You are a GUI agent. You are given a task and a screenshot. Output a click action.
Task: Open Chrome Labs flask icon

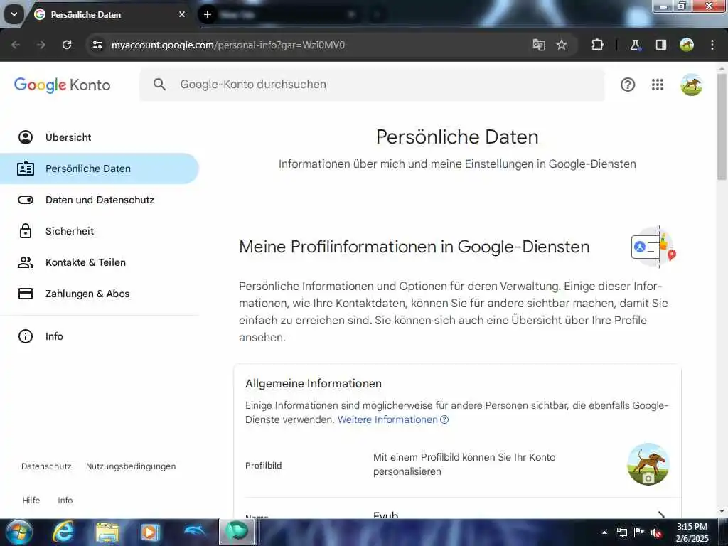click(635, 45)
